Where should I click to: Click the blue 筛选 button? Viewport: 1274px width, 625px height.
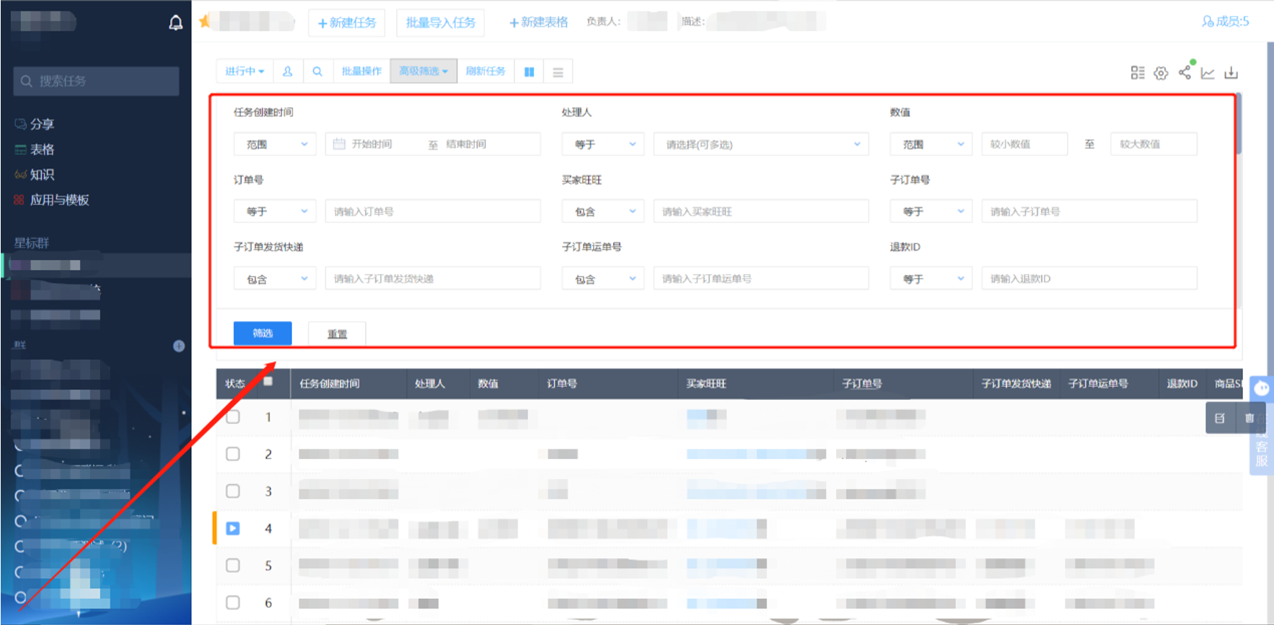point(263,333)
